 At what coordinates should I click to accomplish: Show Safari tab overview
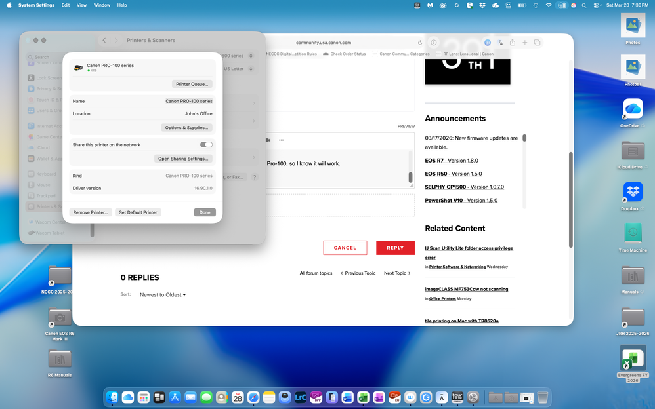(x=538, y=43)
